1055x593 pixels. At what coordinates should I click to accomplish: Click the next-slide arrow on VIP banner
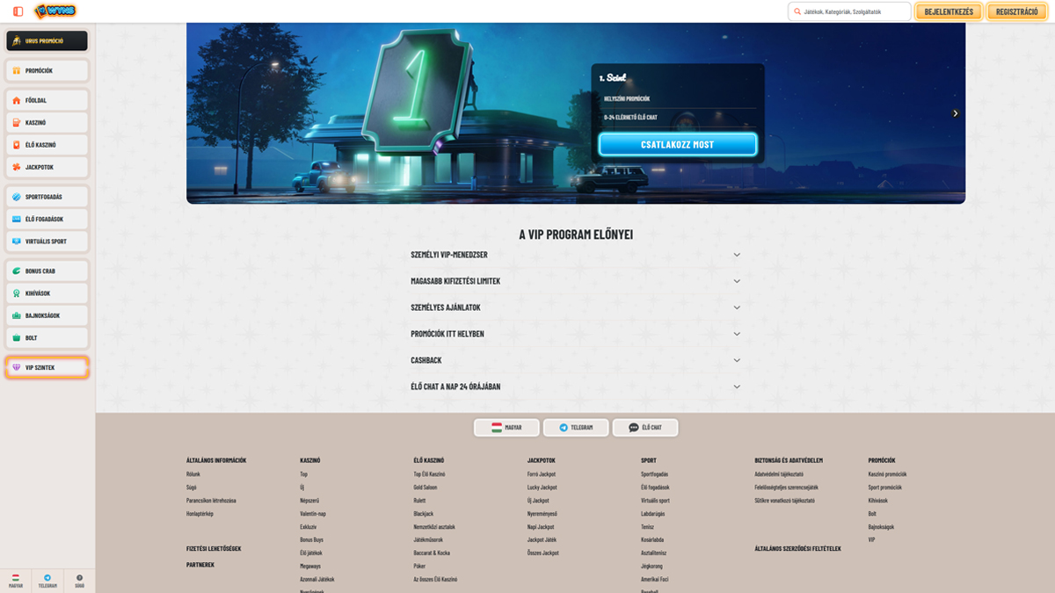(955, 113)
